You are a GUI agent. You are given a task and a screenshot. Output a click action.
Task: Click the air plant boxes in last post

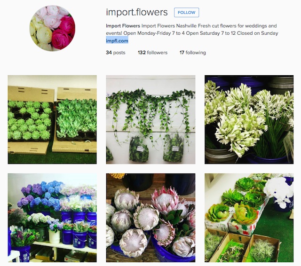click(x=243, y=246)
